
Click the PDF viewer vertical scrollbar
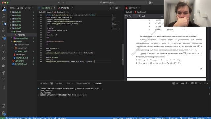[210, 55]
